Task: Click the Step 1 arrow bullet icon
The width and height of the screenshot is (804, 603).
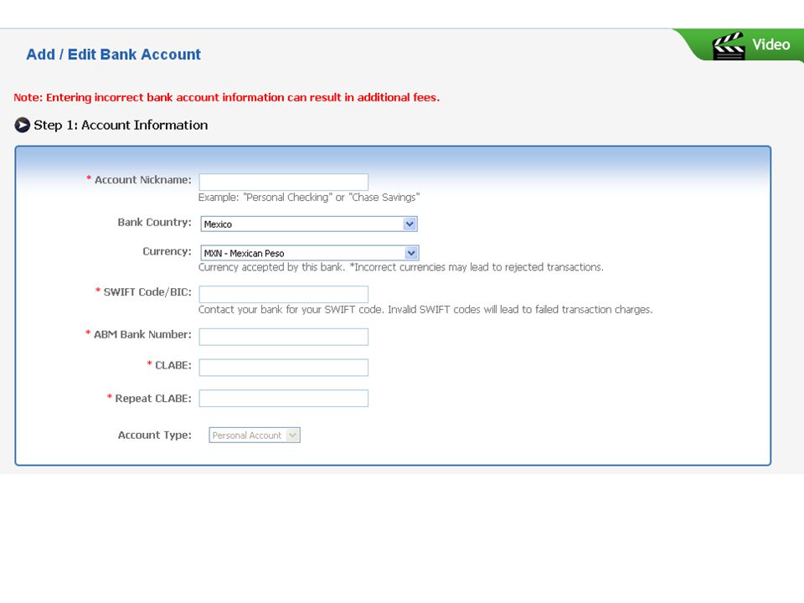Action: pyautogui.click(x=22, y=125)
